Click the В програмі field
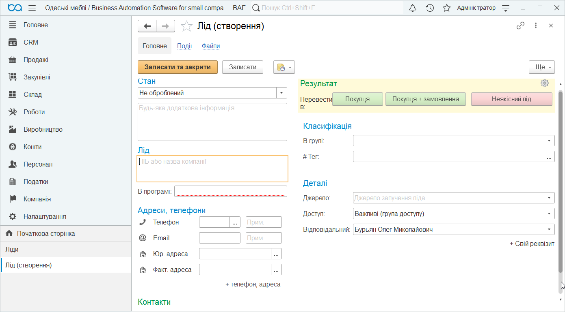Viewport: 565px width, 312px height. pyautogui.click(x=231, y=191)
